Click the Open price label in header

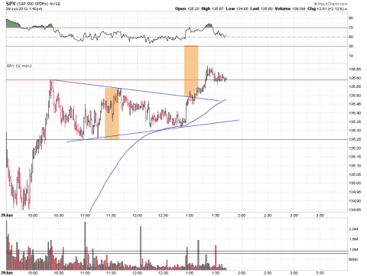tap(180, 8)
